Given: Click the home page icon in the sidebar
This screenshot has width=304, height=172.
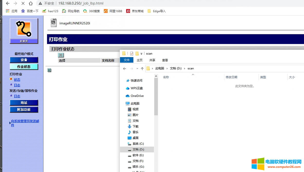Looking at the screenshot, I should pos(24,31).
